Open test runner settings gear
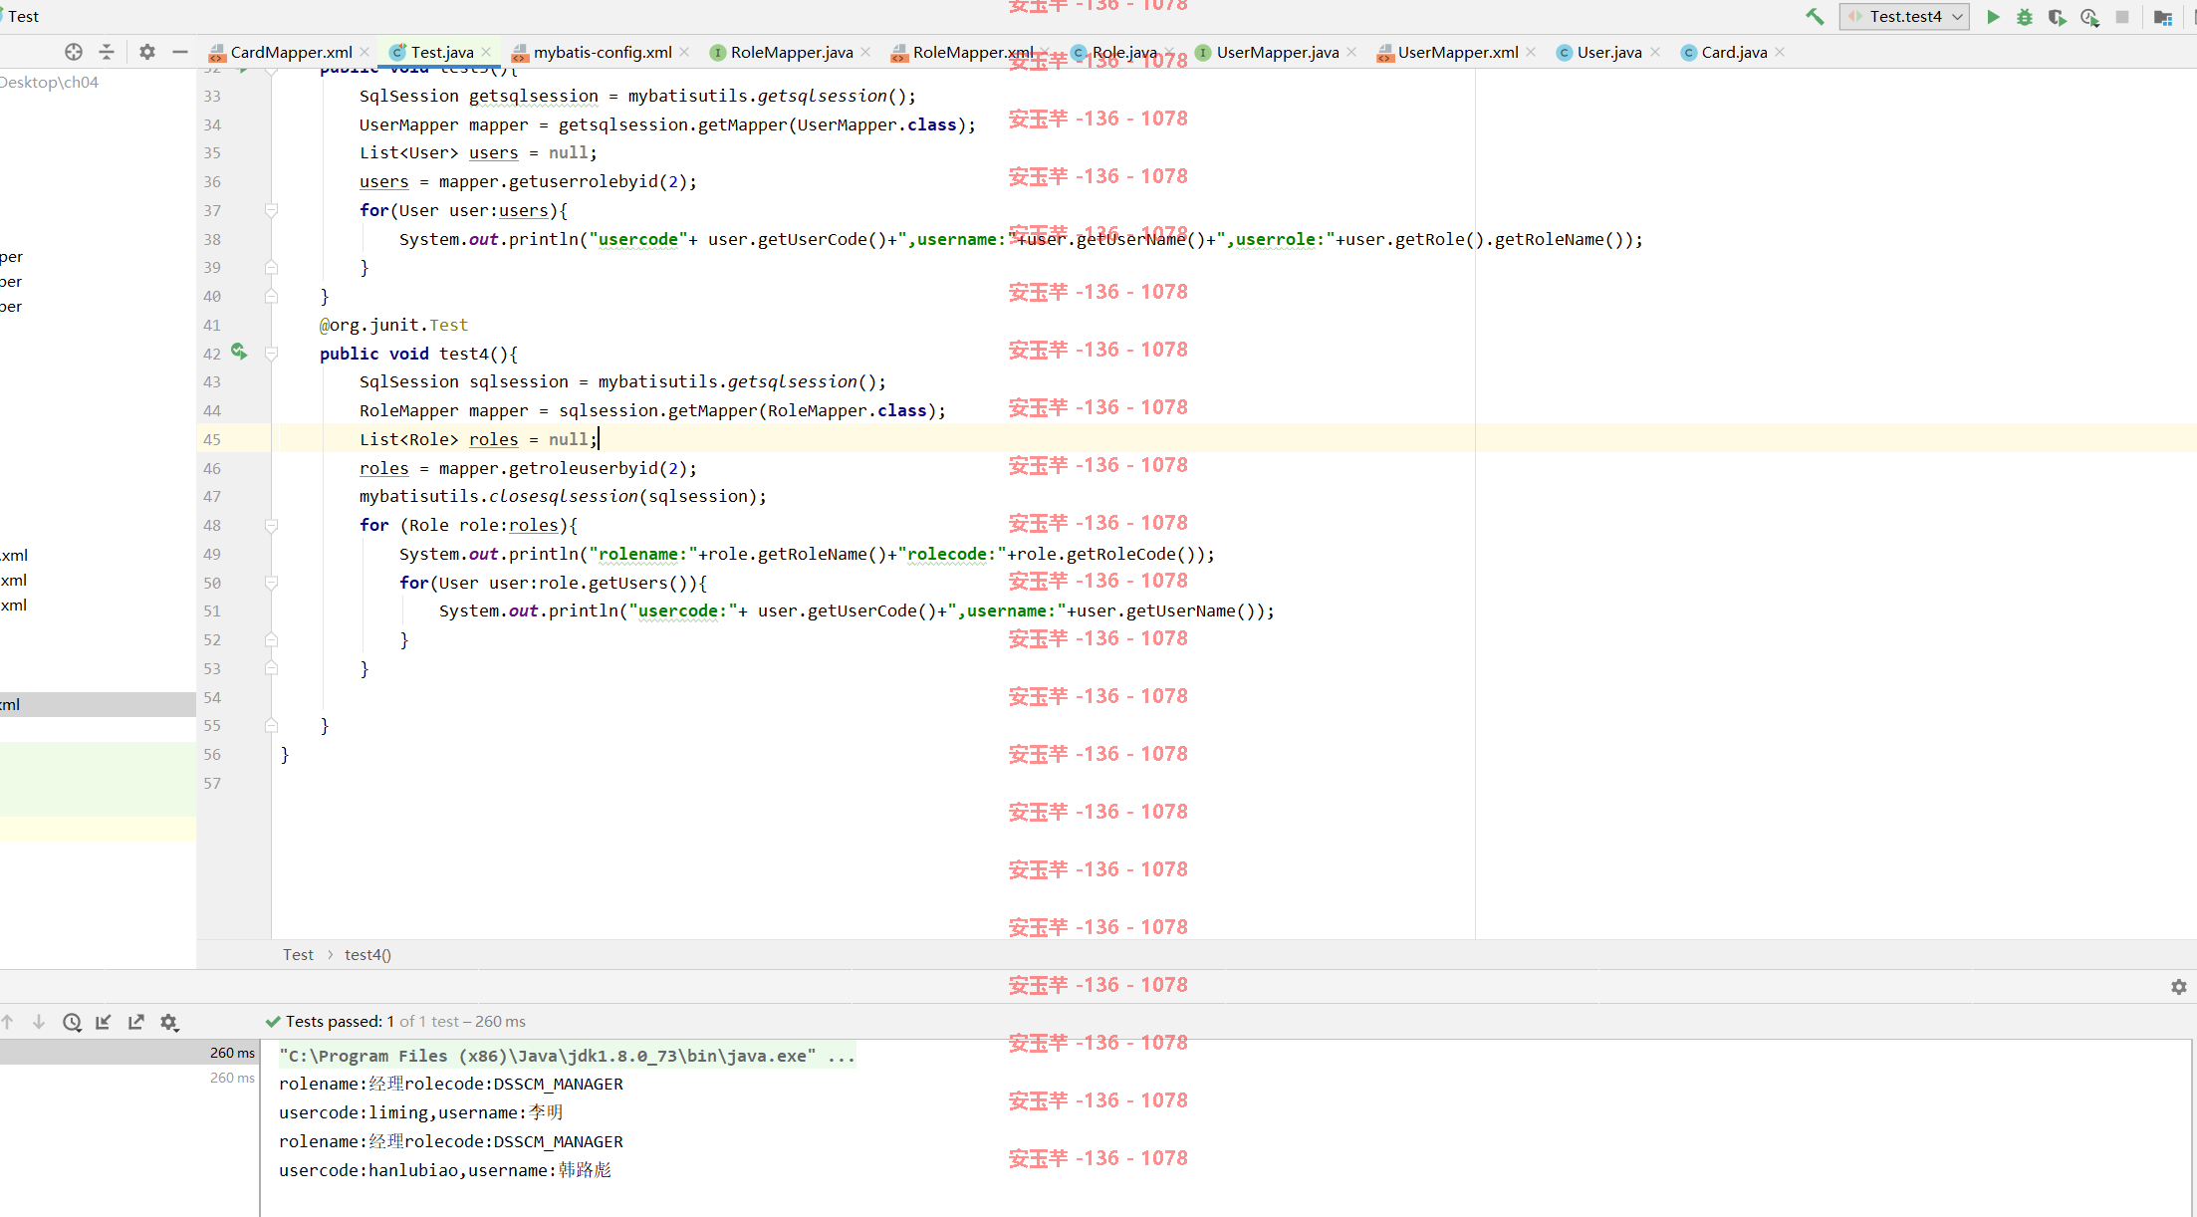Image resolution: width=2197 pixels, height=1217 pixels. tap(169, 1022)
